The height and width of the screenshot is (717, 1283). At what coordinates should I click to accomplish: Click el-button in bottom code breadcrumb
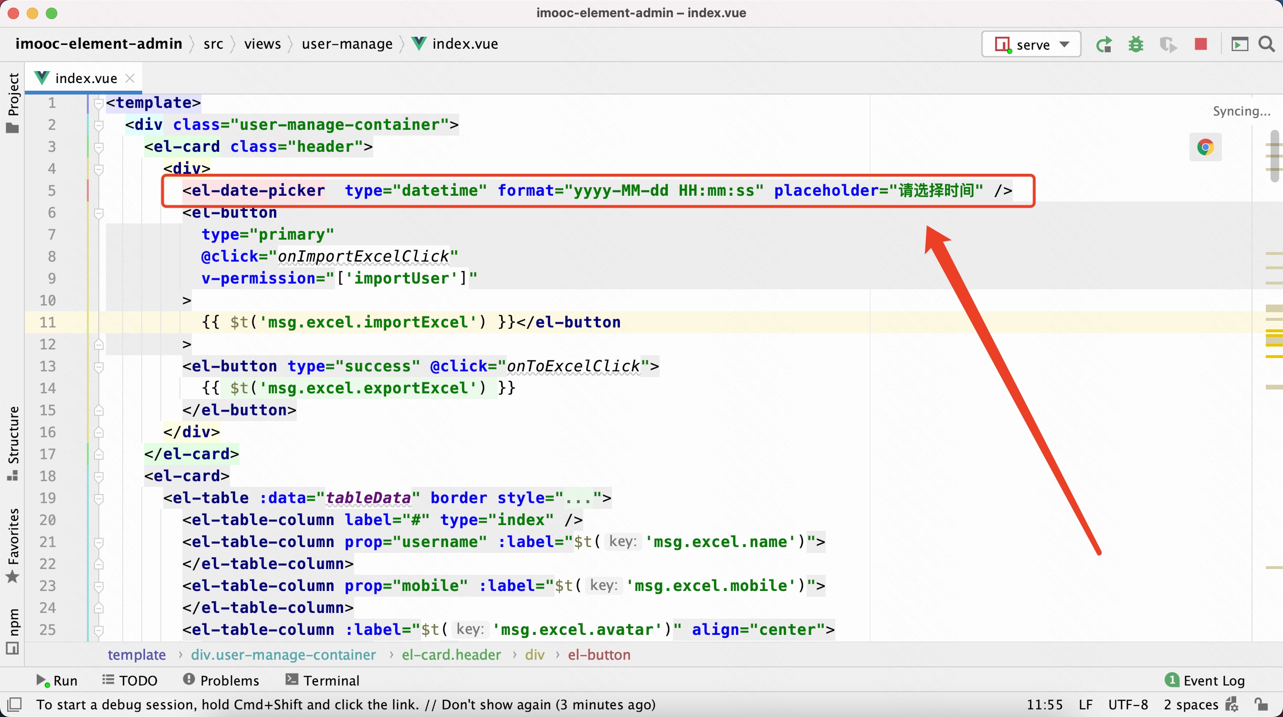coord(599,655)
